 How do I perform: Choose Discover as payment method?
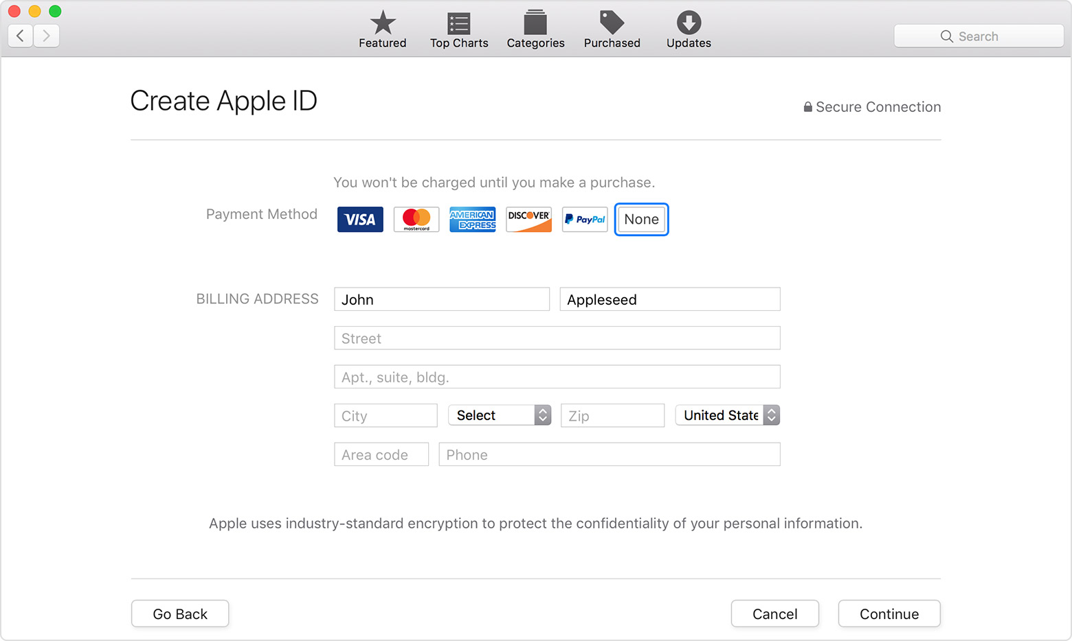(x=528, y=220)
